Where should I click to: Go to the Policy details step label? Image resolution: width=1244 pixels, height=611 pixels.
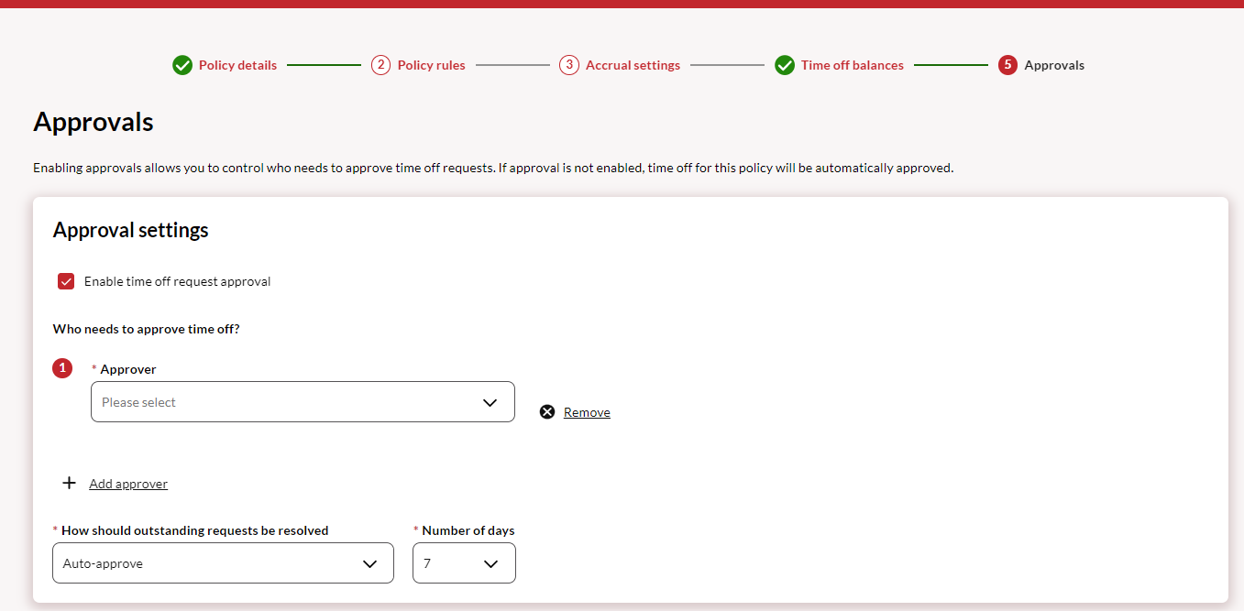[x=237, y=65]
